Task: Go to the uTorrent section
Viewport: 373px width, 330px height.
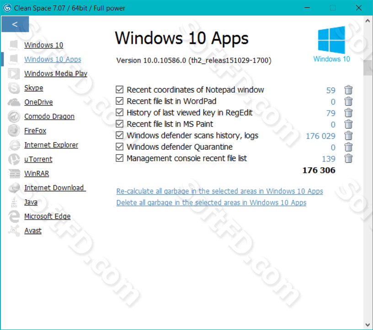Action: point(38,159)
